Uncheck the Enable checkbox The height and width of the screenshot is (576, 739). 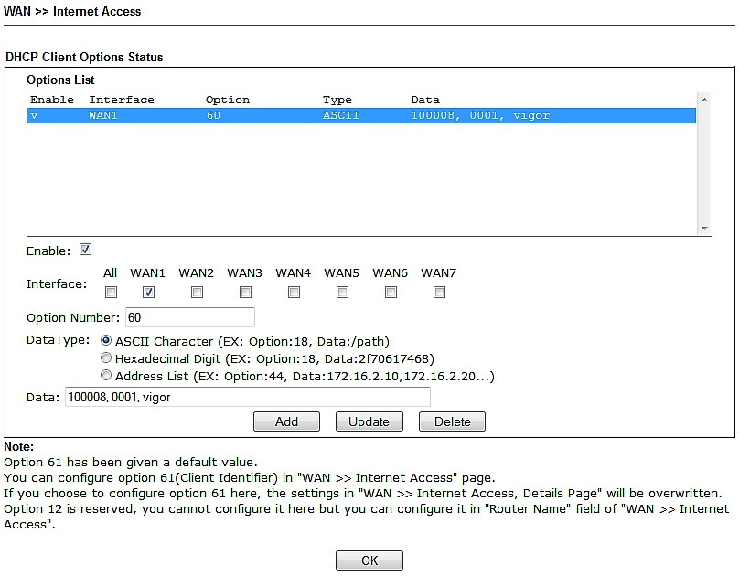[87, 249]
